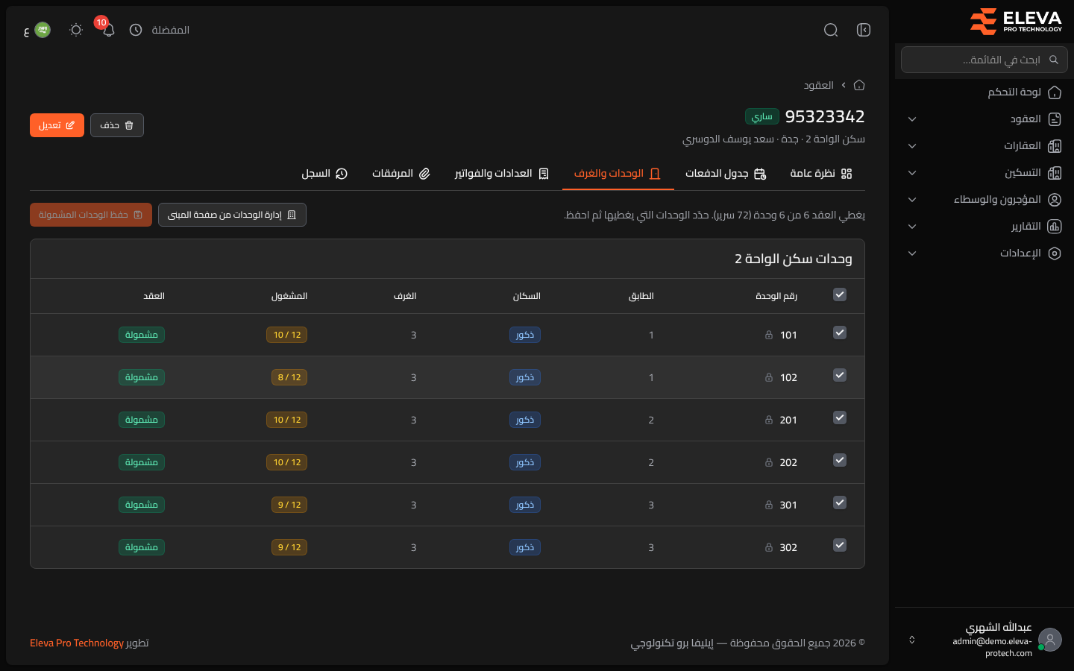
Task: Click the حذف delete button
Action: 117,125
